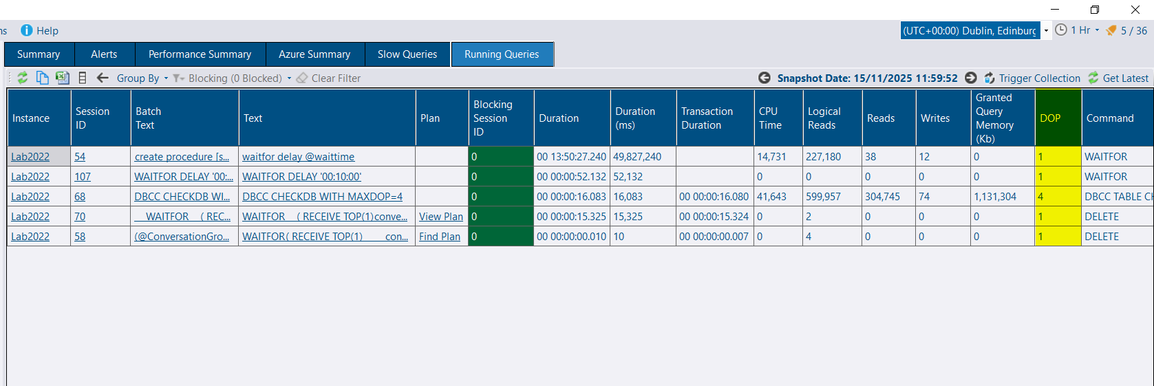This screenshot has height=386, width=1154.
Task: Switch to the Slow Queries tab
Action: coord(407,54)
